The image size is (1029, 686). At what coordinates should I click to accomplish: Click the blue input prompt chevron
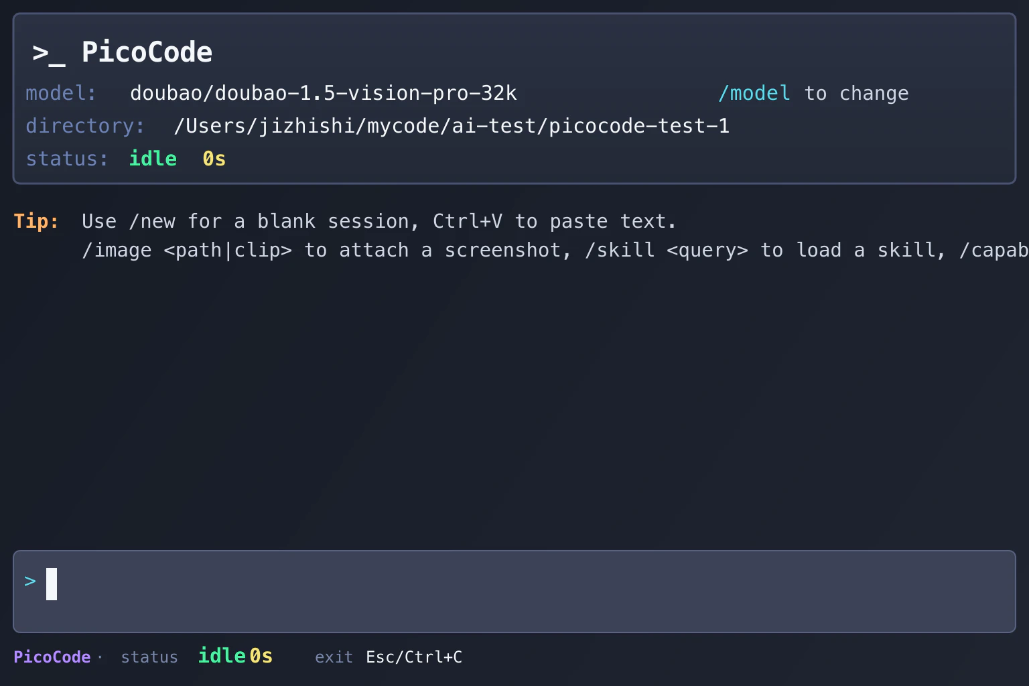coord(30,581)
